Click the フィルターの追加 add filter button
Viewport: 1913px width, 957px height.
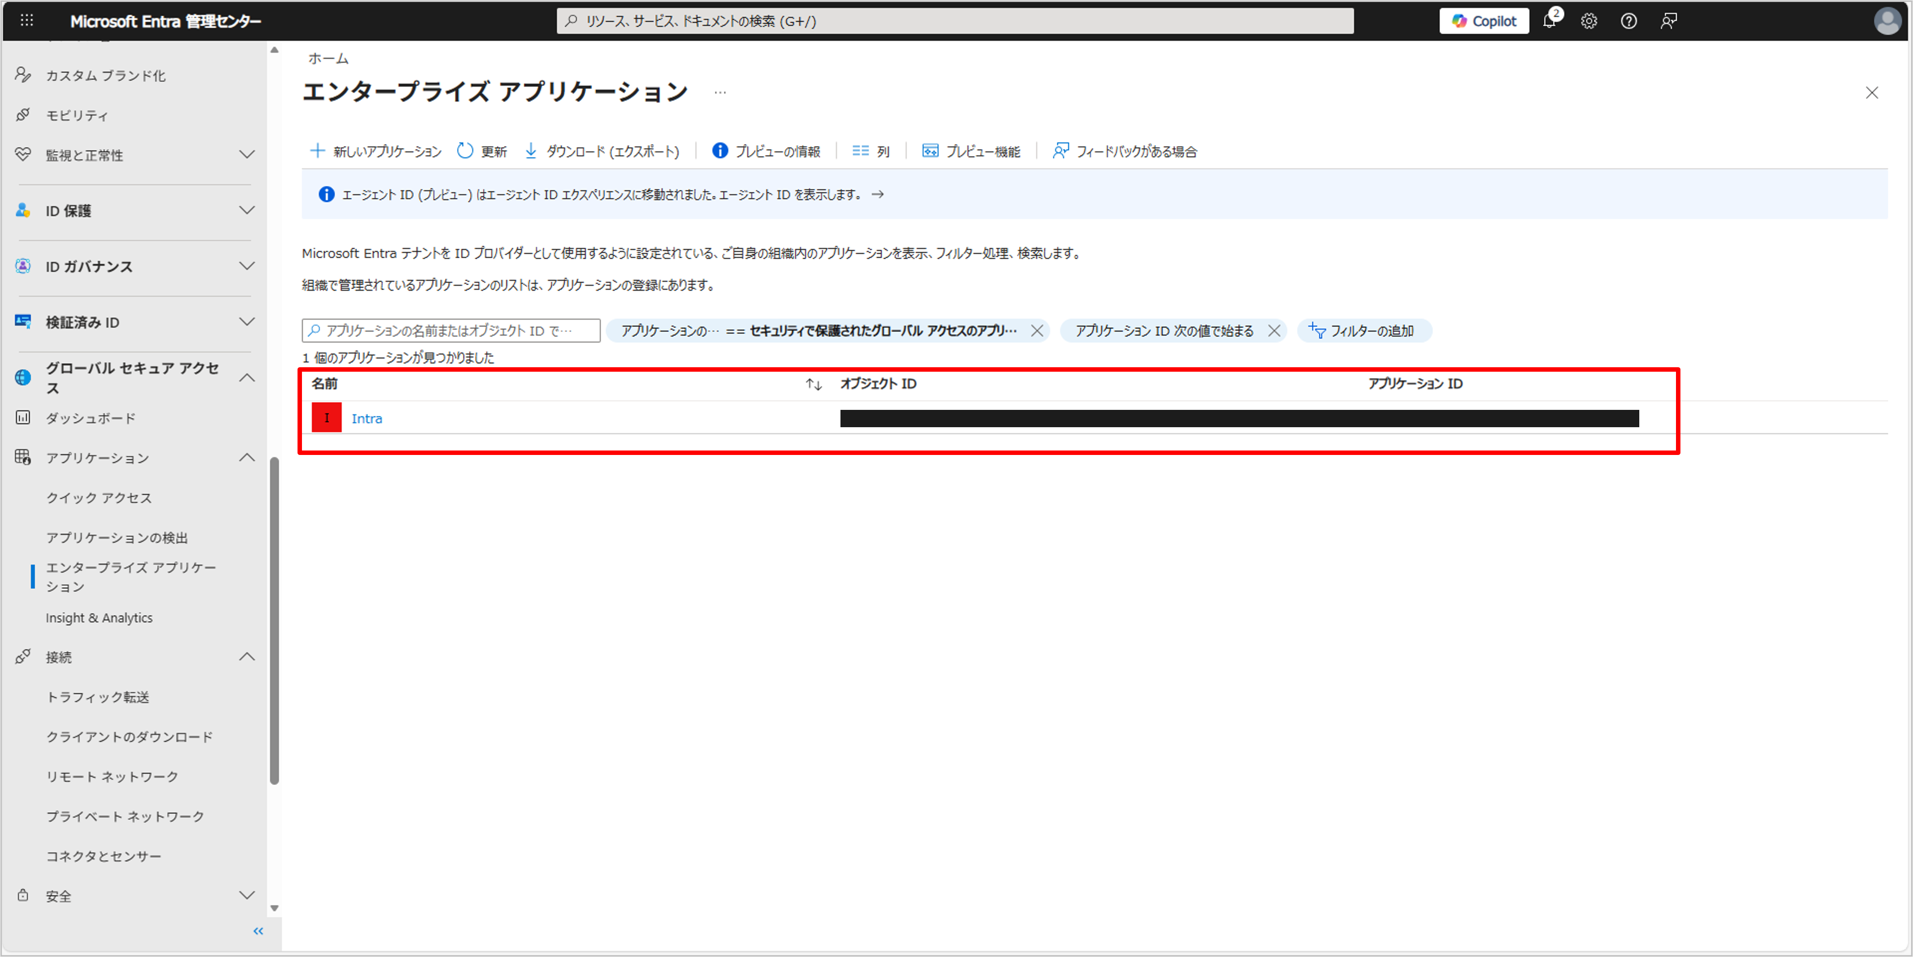coord(1364,331)
